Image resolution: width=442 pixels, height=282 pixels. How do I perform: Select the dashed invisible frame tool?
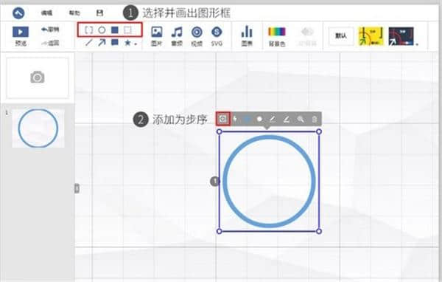pos(127,30)
